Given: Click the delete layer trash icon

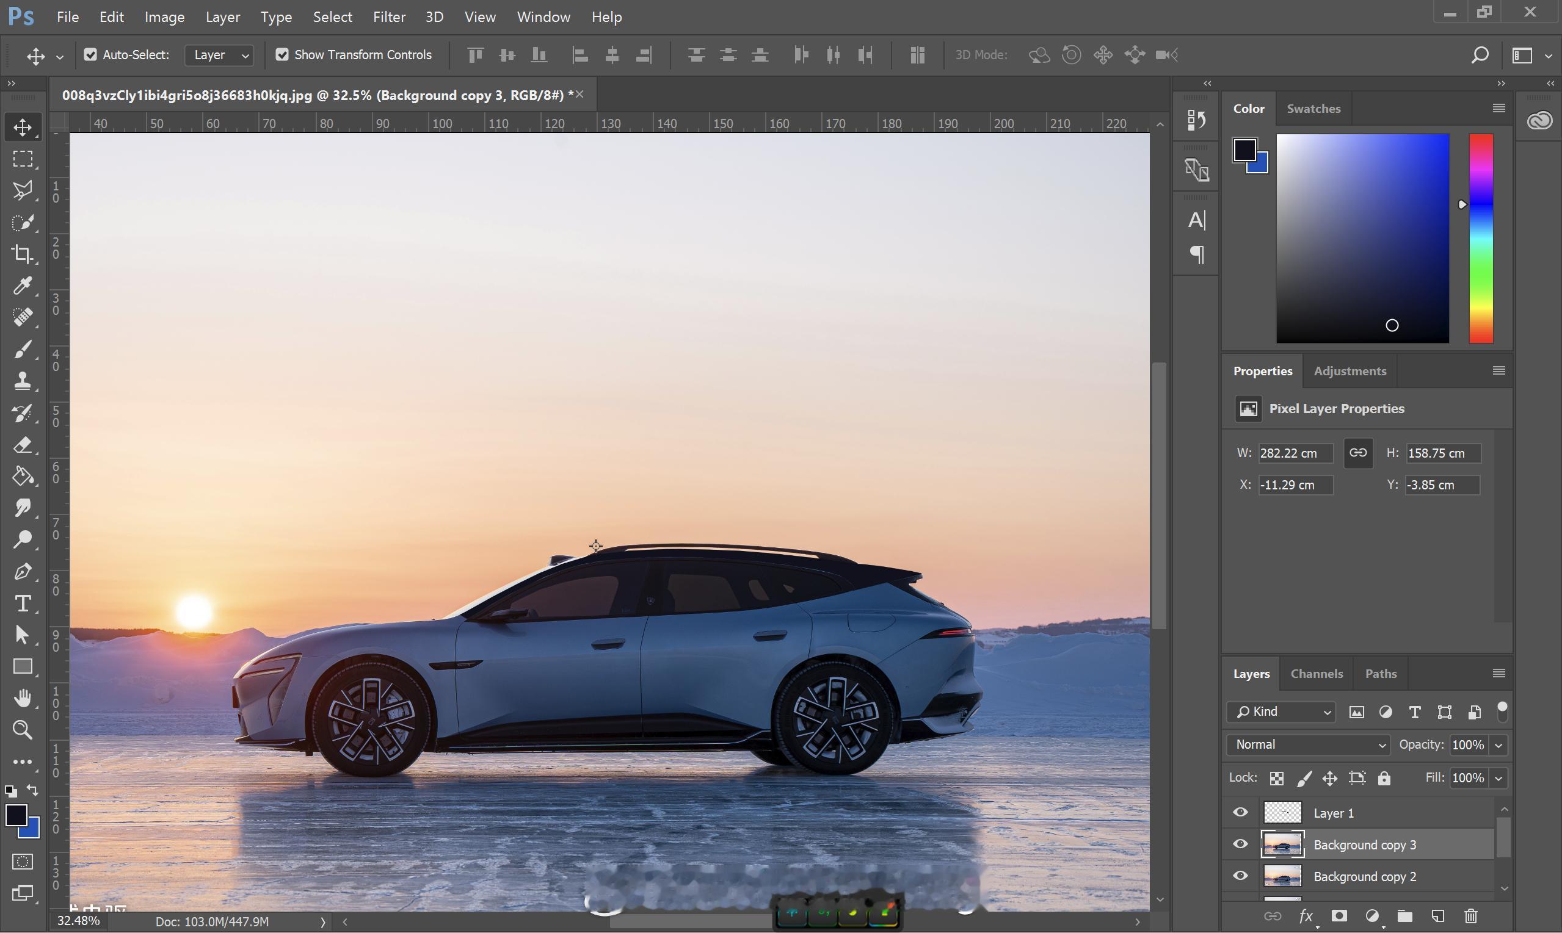Looking at the screenshot, I should [x=1471, y=916].
